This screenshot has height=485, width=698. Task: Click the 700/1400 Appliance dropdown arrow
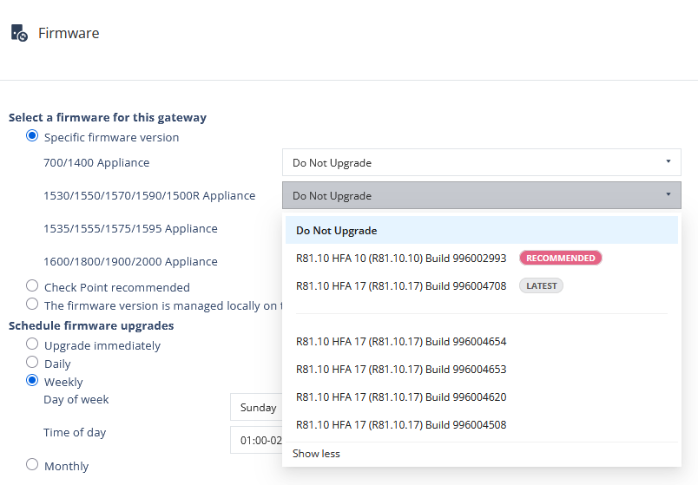pyautogui.click(x=668, y=161)
